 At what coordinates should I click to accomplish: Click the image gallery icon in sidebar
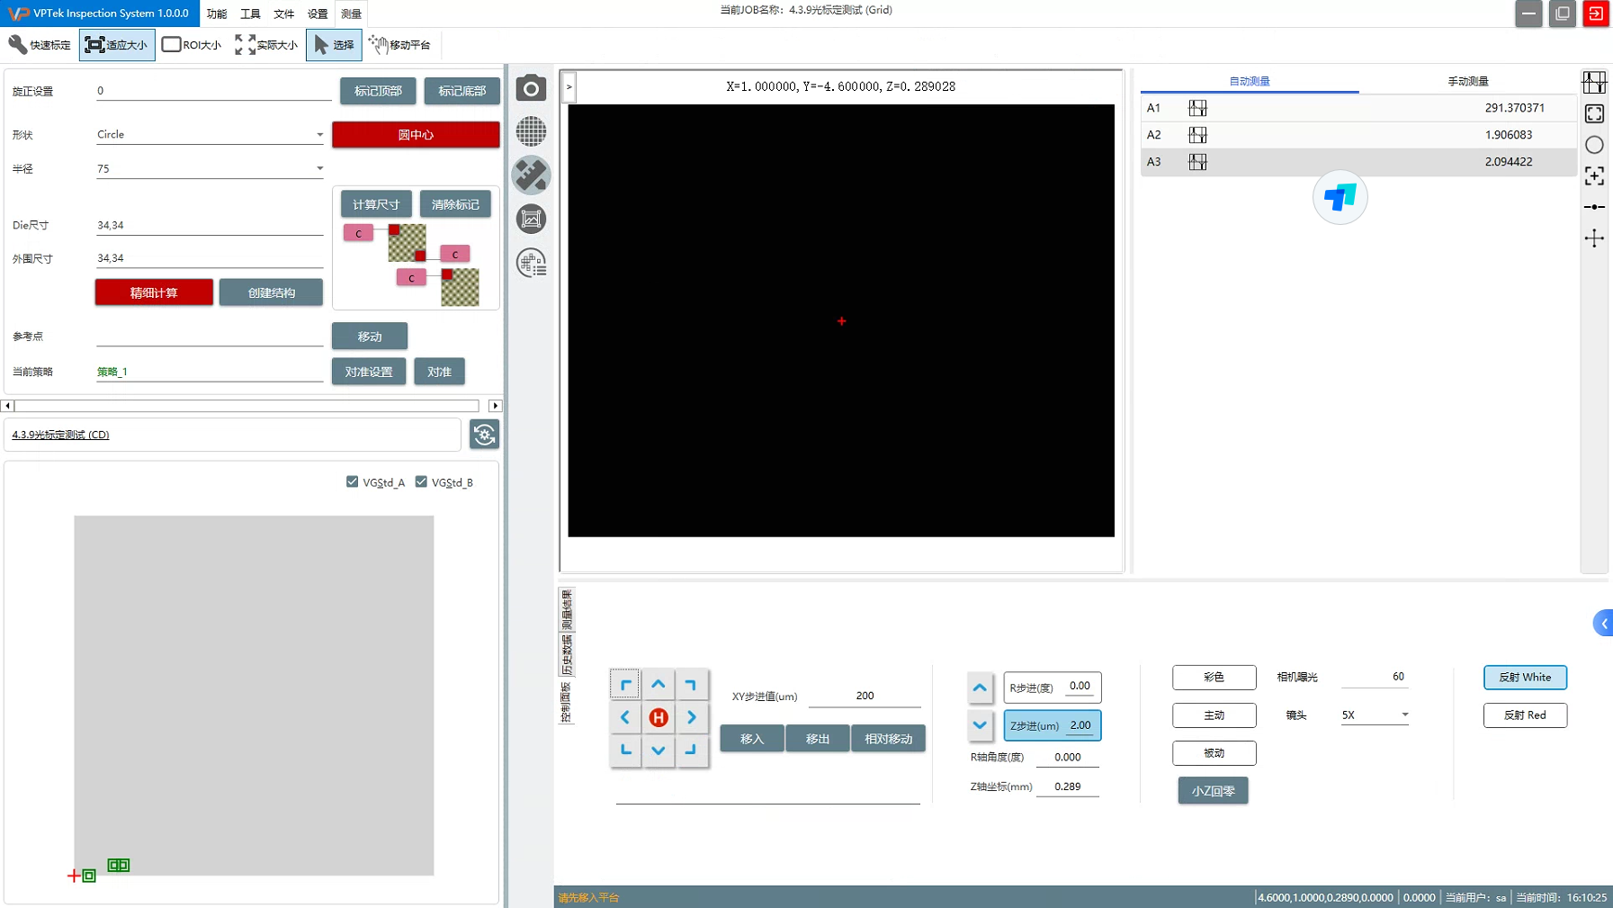pos(531,219)
